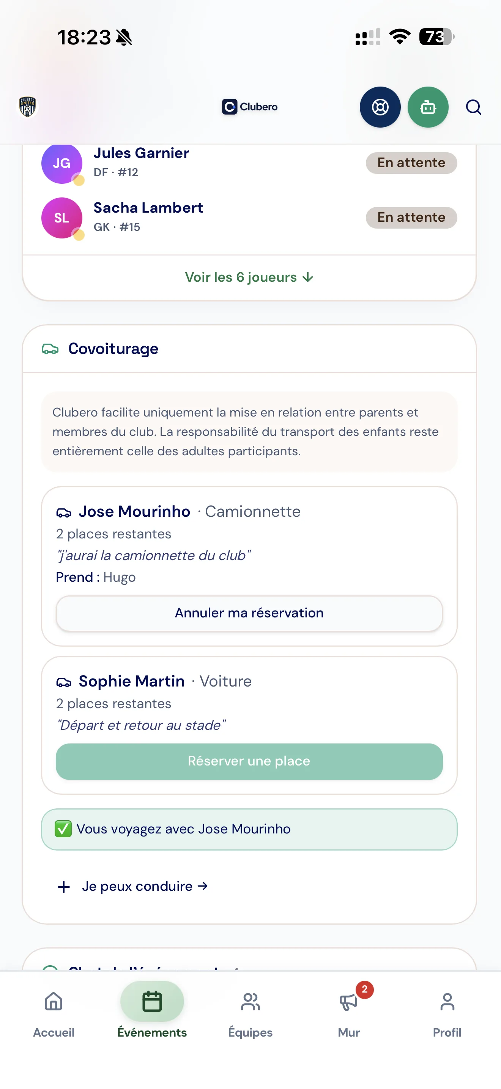Open Sacha Lambert's SL avatar
Screen dimensions: 501x1089
61,218
